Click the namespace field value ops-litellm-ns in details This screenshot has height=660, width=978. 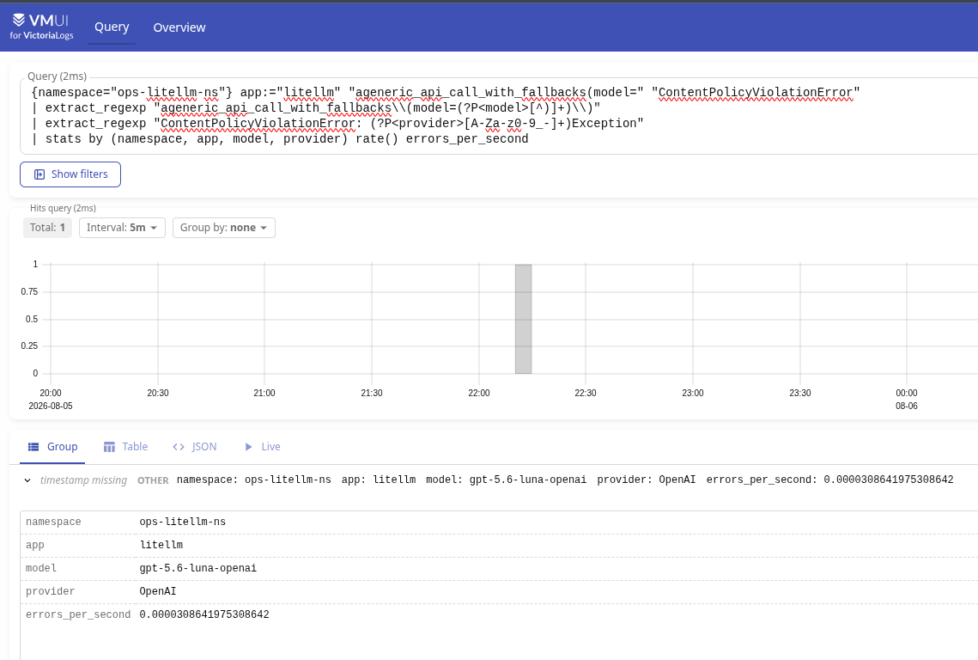pyautogui.click(x=183, y=522)
